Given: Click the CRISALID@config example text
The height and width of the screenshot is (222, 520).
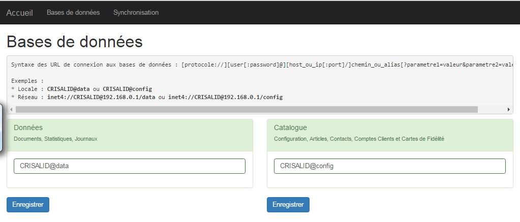Looking at the screenshot, I should tap(128, 89).
